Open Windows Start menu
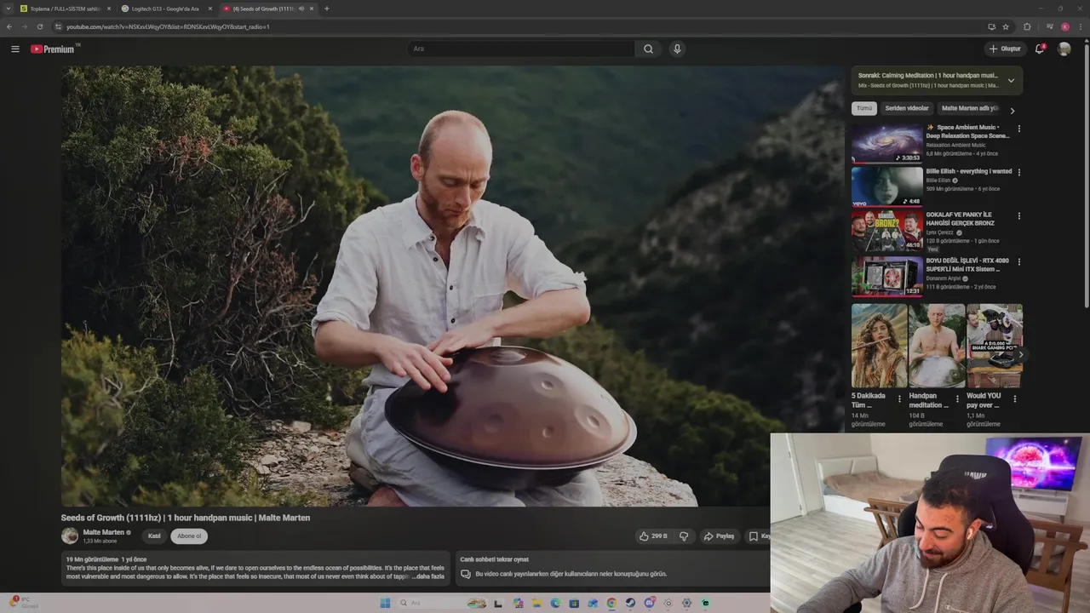Screen dimensions: 1090x613 (385, 603)
